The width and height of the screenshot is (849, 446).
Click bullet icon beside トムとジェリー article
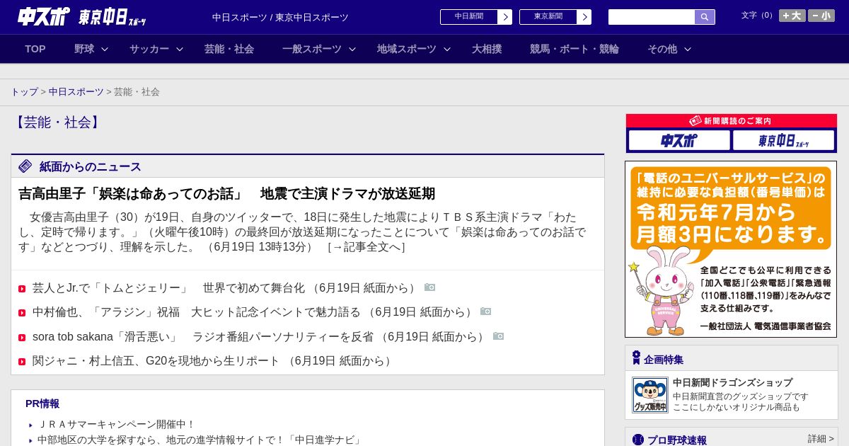tap(22, 289)
